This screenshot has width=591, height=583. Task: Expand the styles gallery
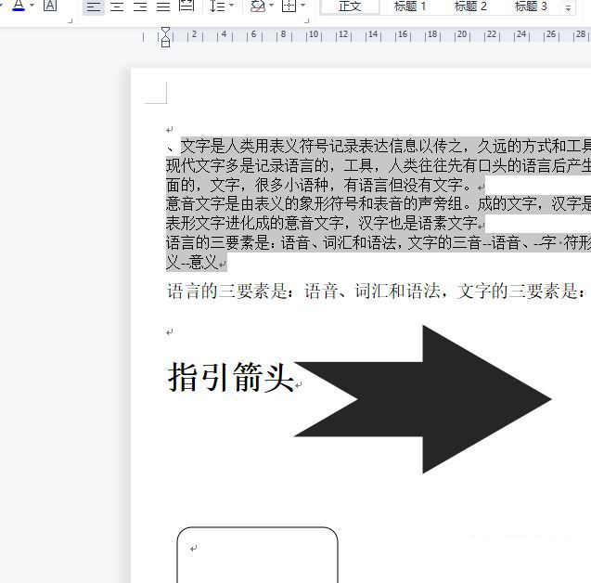tap(569, 7)
